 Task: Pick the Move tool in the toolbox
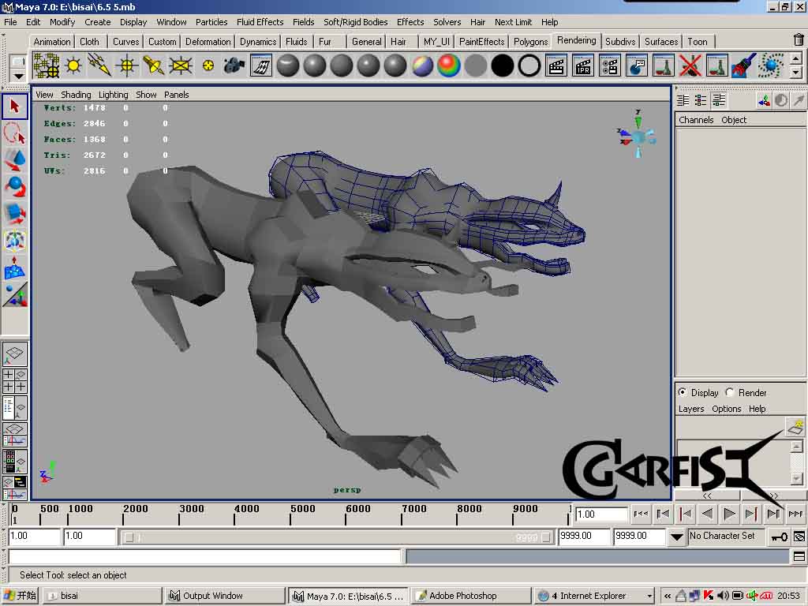coord(14,159)
